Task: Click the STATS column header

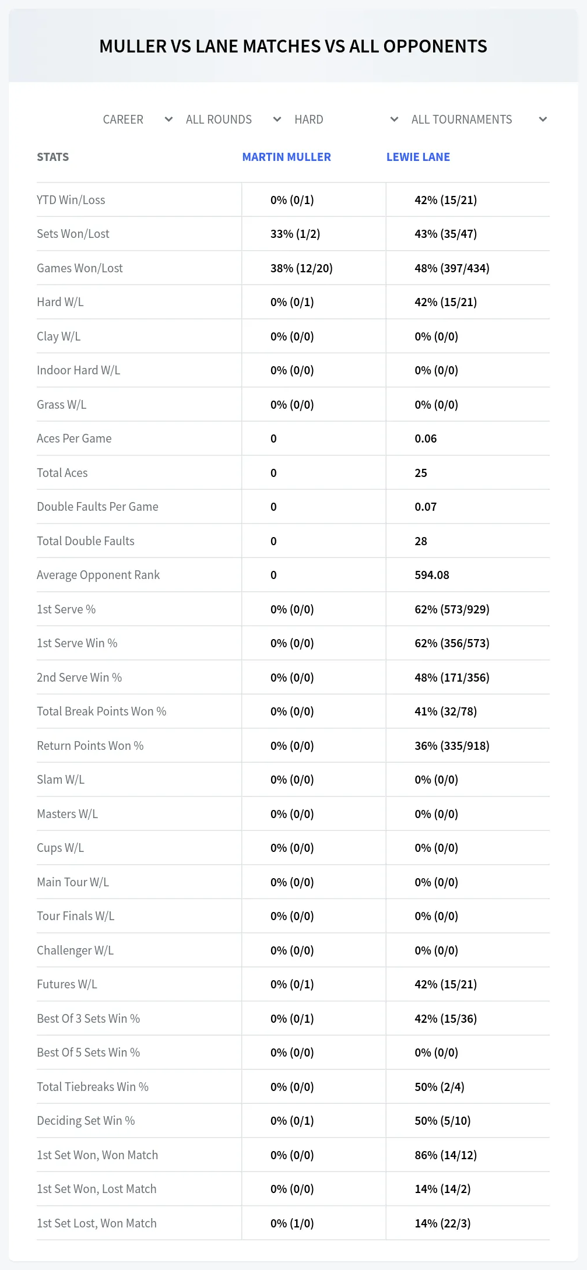Action: click(x=53, y=157)
